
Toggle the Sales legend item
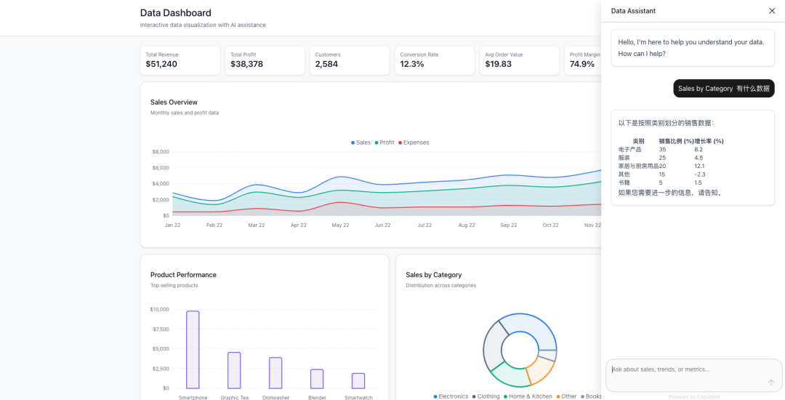click(x=361, y=143)
